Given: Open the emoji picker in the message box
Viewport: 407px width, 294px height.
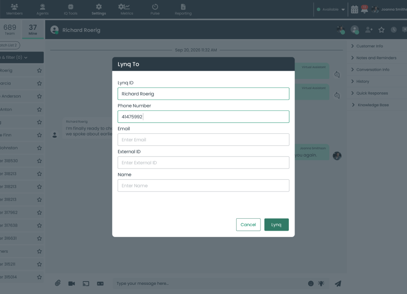Looking at the screenshot, I should tap(311, 283).
